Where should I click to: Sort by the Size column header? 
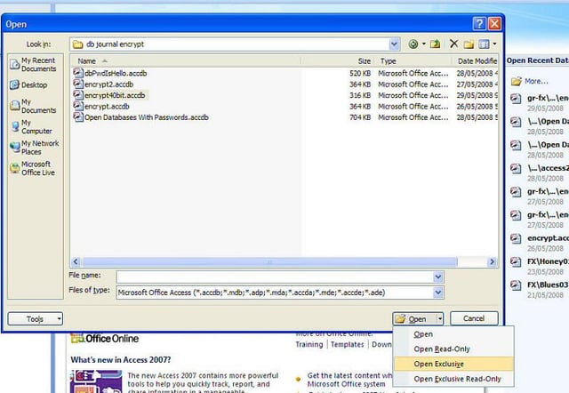tap(338, 61)
